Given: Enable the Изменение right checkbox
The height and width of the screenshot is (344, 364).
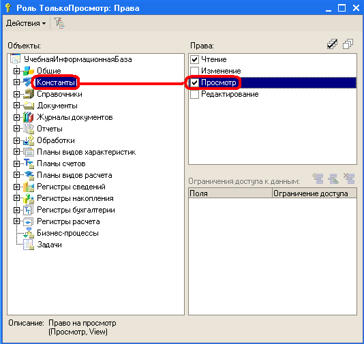Looking at the screenshot, I should pos(194,71).
